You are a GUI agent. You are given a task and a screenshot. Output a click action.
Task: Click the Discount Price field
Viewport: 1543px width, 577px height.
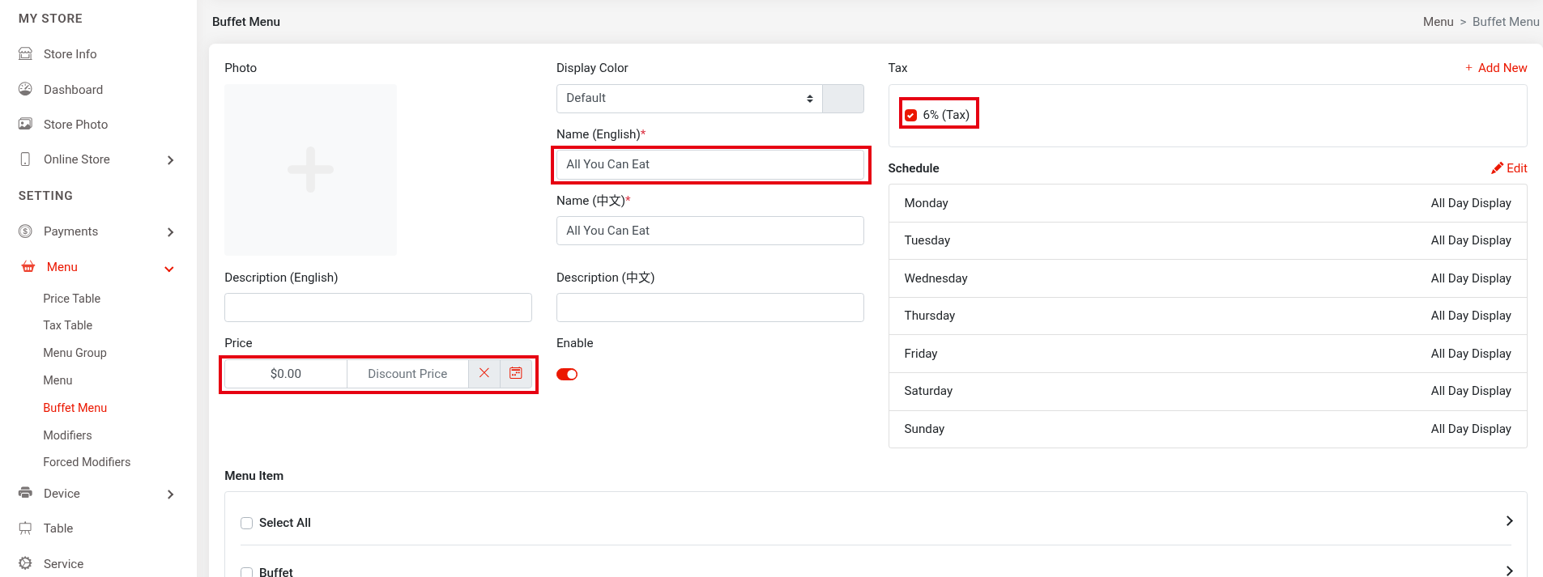[407, 374]
